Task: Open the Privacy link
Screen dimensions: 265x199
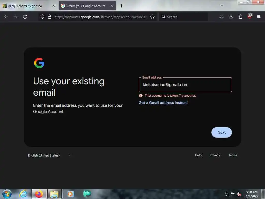Action: click(x=215, y=155)
